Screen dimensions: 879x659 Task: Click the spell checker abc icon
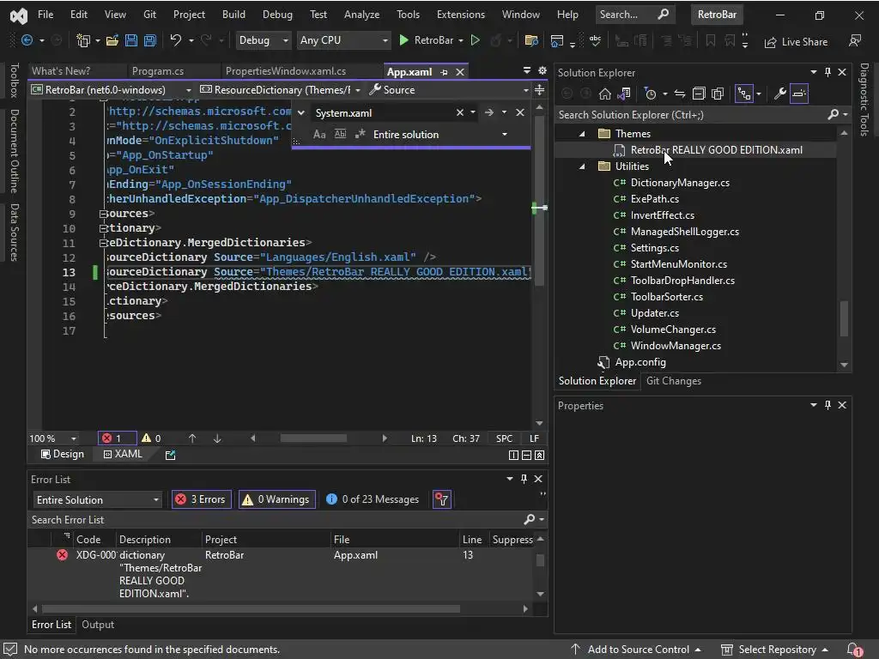pos(595,40)
